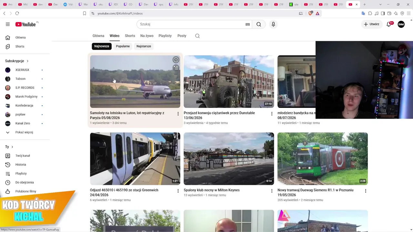Play the burned nightclub Milton Keynes thumbnail
413x232 pixels.
(229, 159)
